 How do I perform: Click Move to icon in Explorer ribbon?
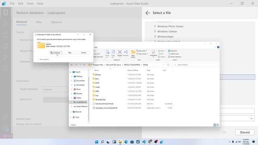point(108,54)
